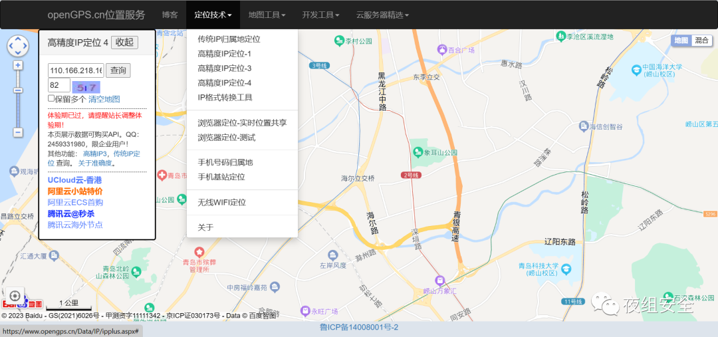Click the 青岛市殡葬管理所 marker

coord(199,251)
